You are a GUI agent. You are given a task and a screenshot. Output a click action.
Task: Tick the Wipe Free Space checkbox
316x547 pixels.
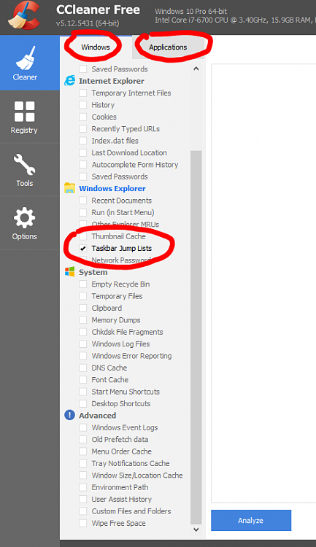pyautogui.click(x=82, y=523)
